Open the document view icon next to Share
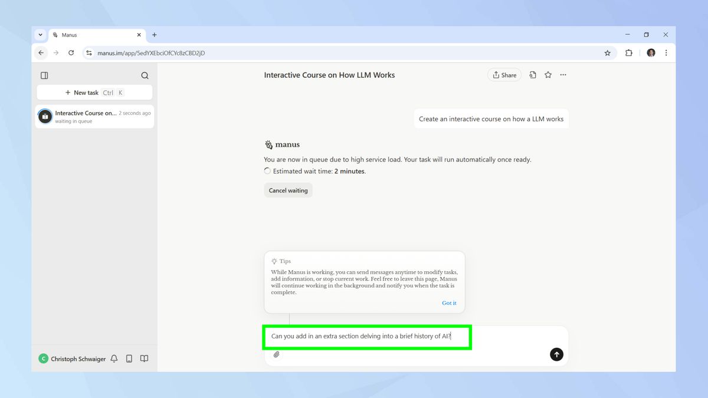The height and width of the screenshot is (398, 708). tap(532, 75)
